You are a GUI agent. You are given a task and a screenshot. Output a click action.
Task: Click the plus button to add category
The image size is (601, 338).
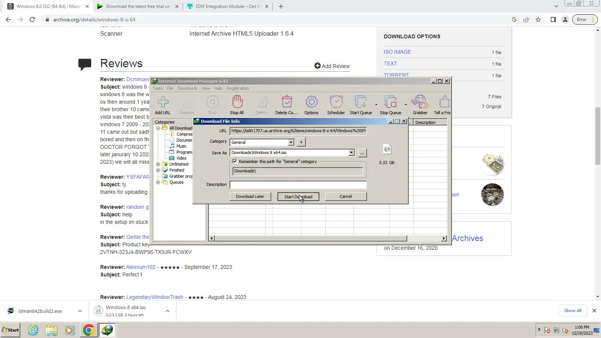tap(301, 142)
